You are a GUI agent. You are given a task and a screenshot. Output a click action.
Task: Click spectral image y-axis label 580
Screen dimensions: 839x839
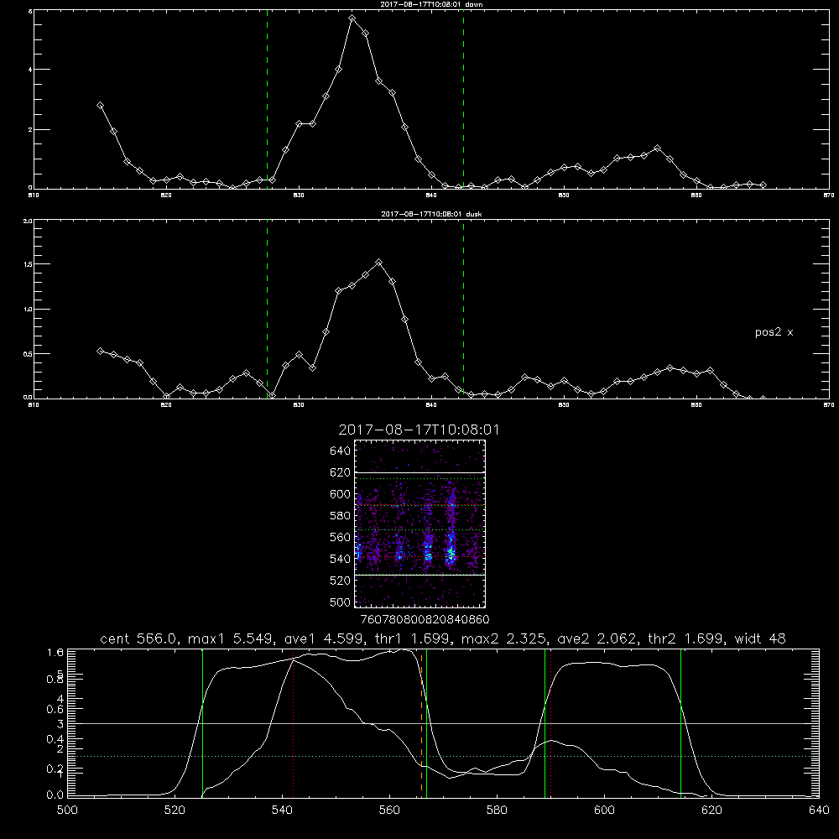[x=341, y=516]
